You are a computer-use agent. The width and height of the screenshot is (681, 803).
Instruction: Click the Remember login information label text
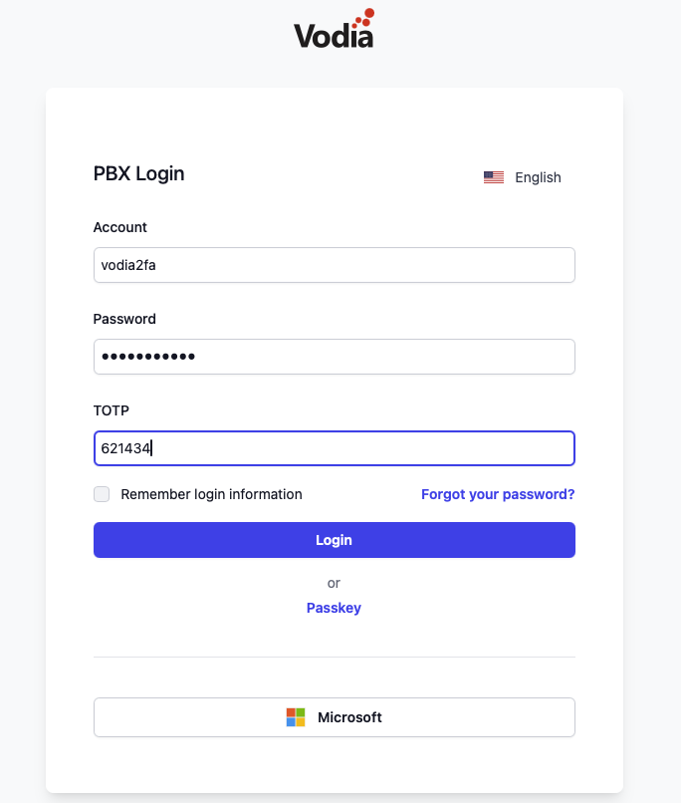tap(211, 494)
